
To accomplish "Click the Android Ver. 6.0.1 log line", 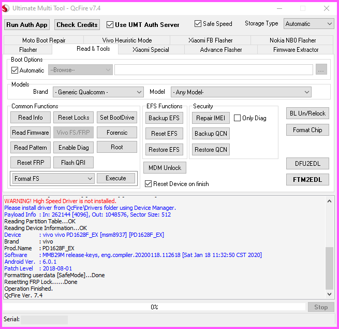I will (x=30, y=262).
